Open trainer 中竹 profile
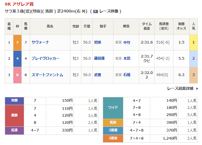202x145 pixels. [127, 42]
